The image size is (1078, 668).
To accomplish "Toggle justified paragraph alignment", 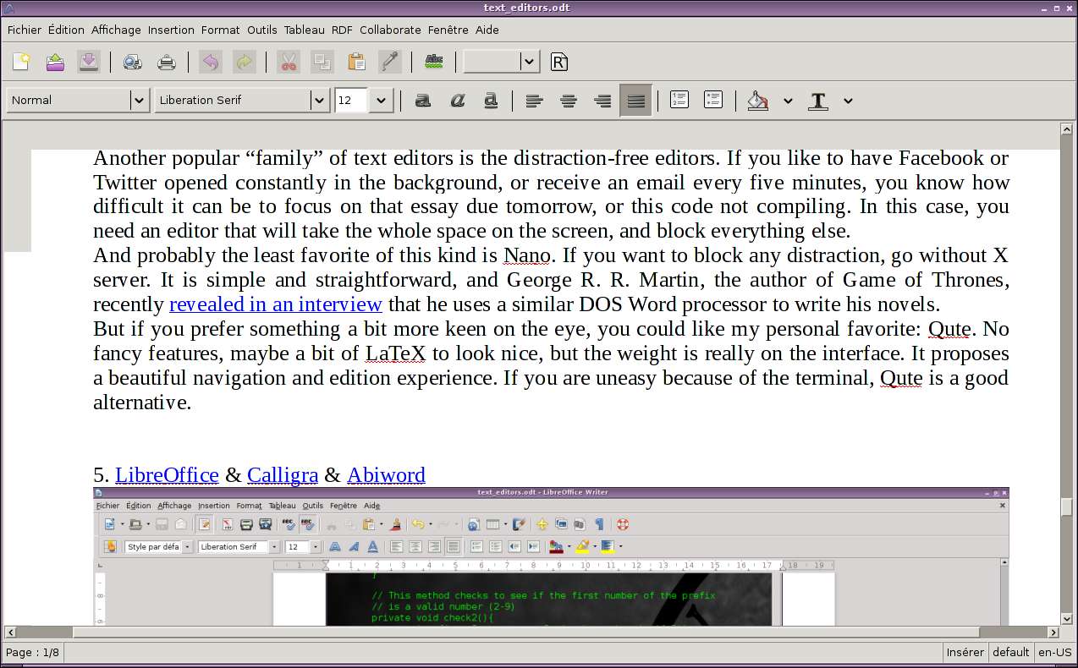I will (x=636, y=101).
